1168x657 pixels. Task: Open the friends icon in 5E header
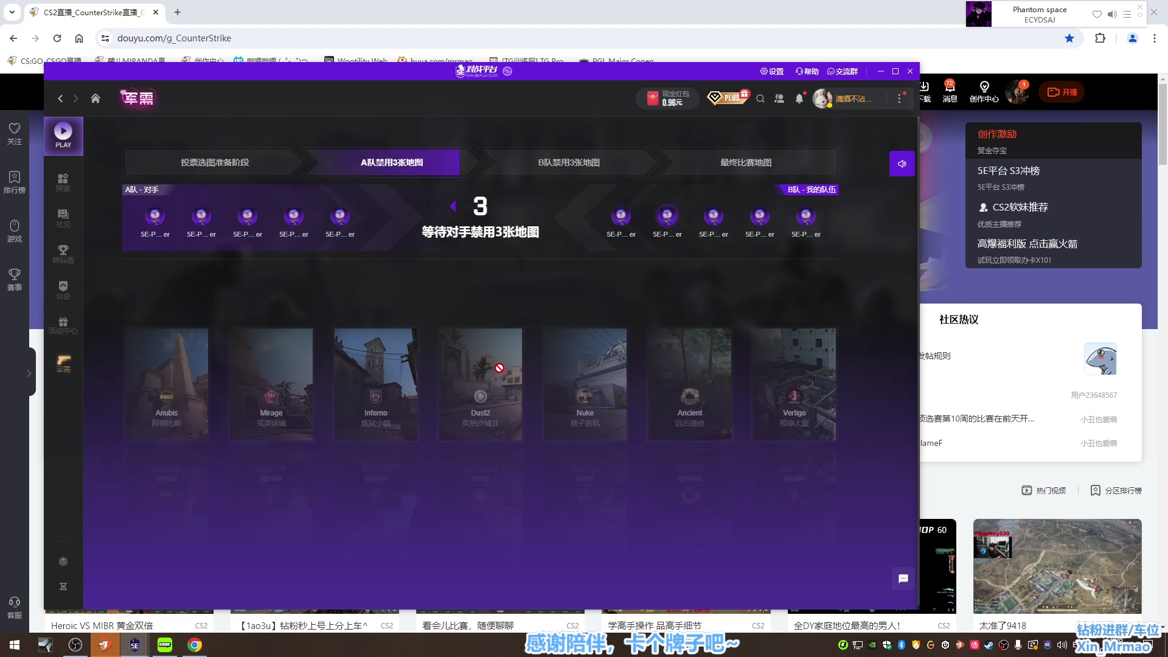779,99
